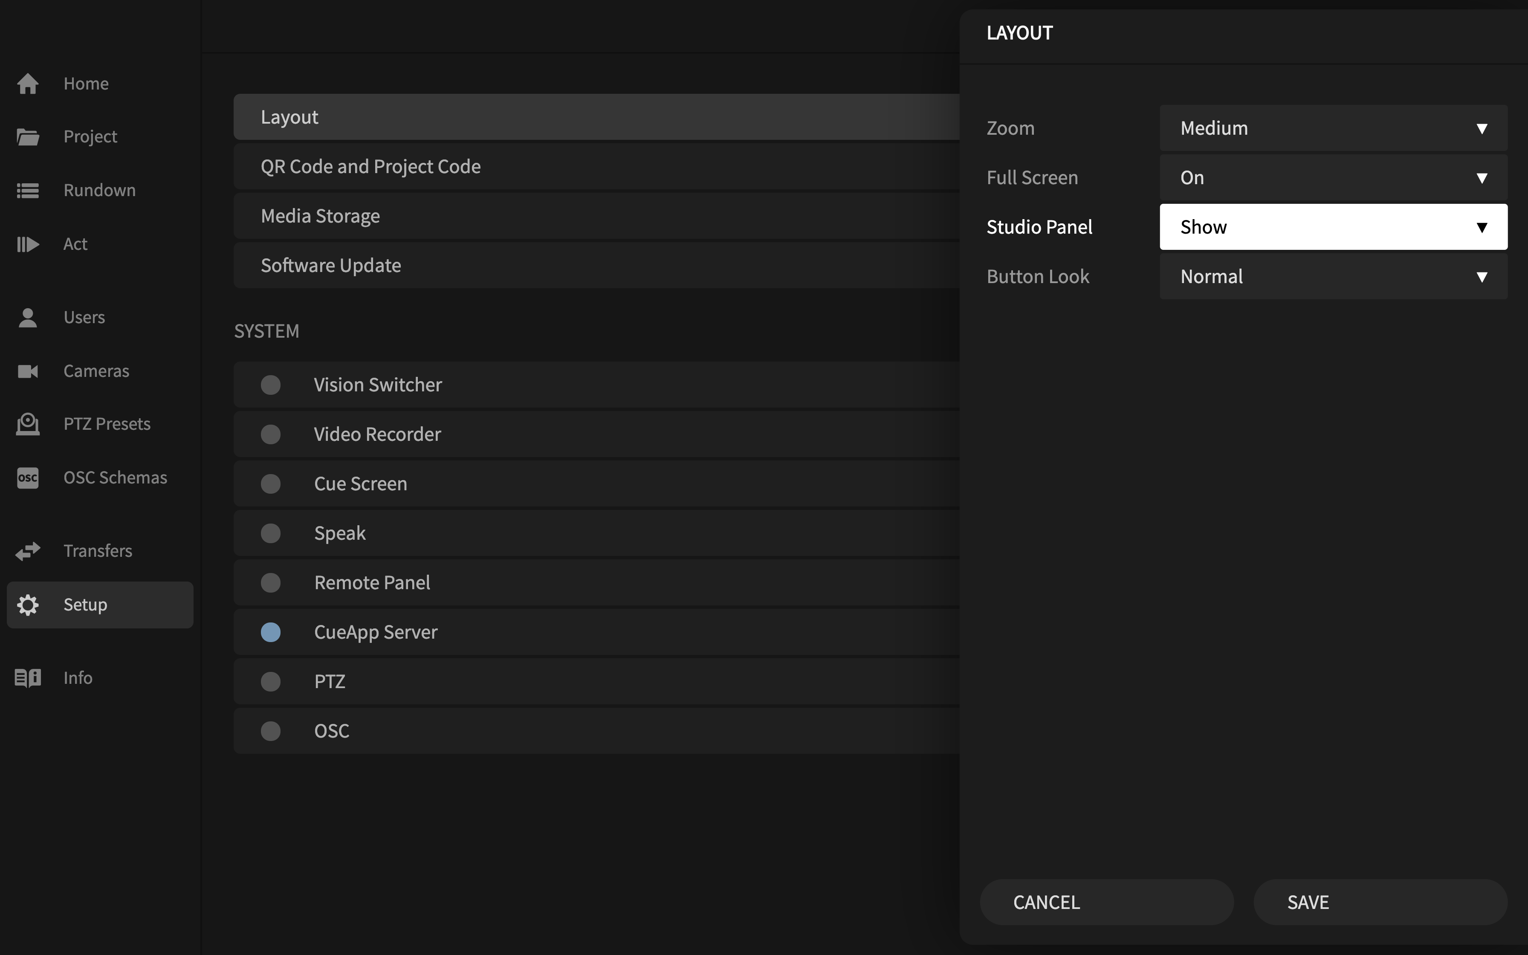This screenshot has width=1528, height=955.
Task: Enable the Vision Switcher system option
Action: pos(271,384)
